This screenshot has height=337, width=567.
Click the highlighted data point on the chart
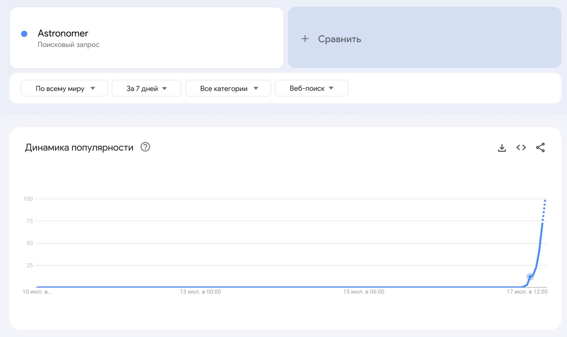(x=530, y=277)
